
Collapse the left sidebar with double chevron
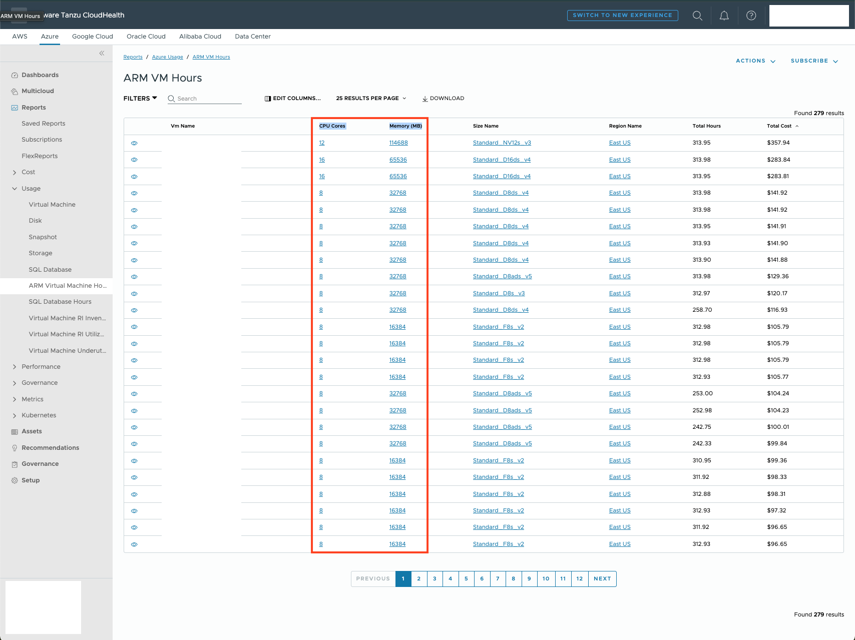[102, 53]
